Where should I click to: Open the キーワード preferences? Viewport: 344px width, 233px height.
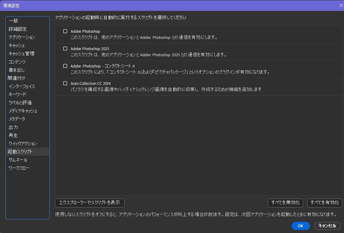click(28, 94)
